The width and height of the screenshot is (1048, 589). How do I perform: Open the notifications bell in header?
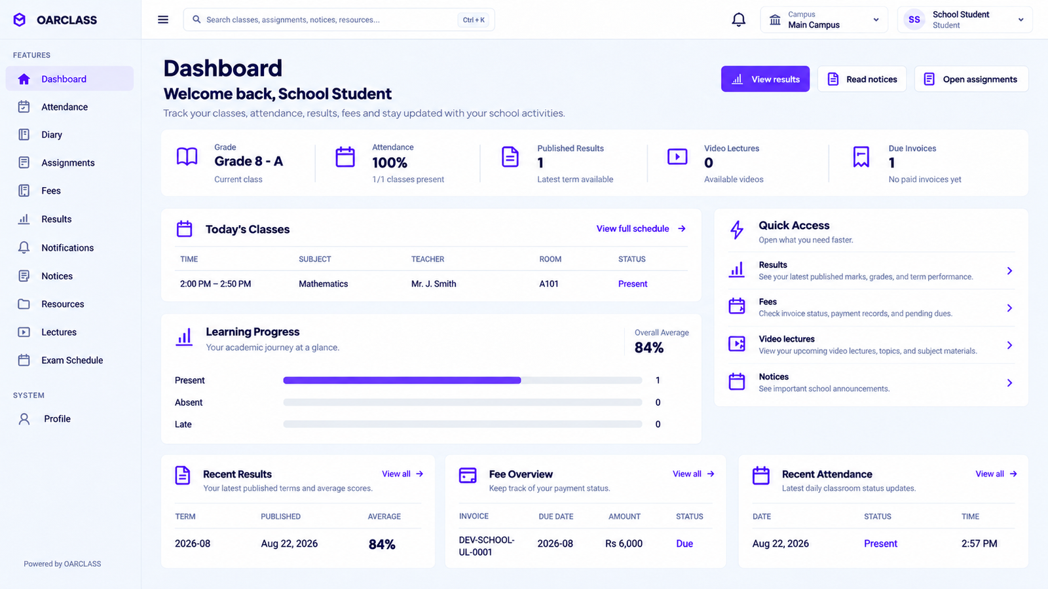click(x=738, y=20)
